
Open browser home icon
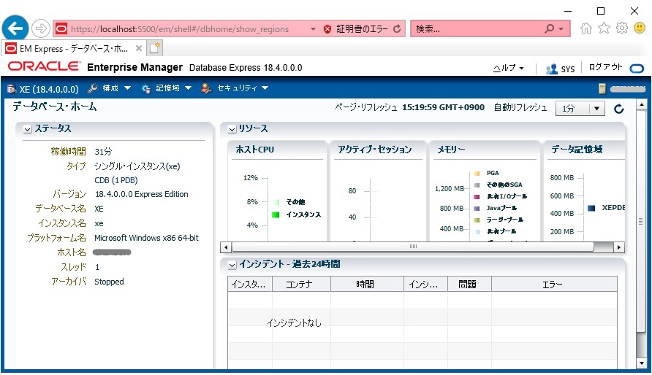pyautogui.click(x=586, y=28)
